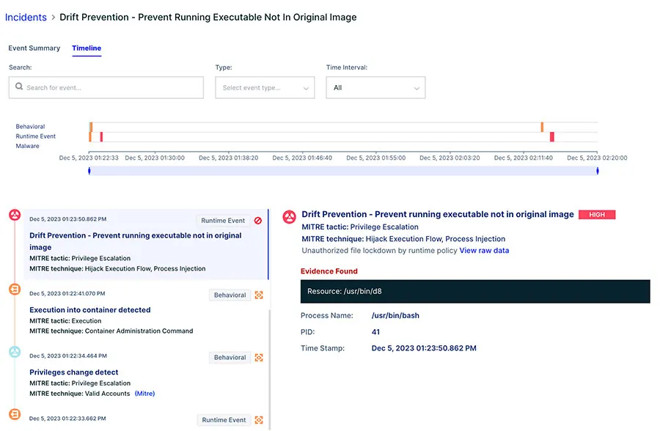Image resolution: width=660 pixels, height=431 pixels.
Task: Select the Timeline tab
Action: pyautogui.click(x=87, y=48)
